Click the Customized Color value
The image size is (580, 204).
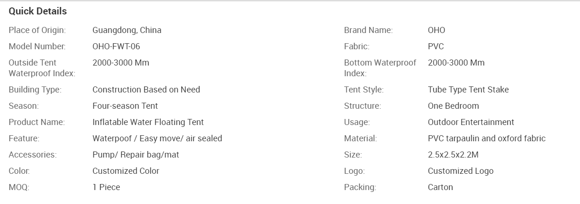click(126, 171)
